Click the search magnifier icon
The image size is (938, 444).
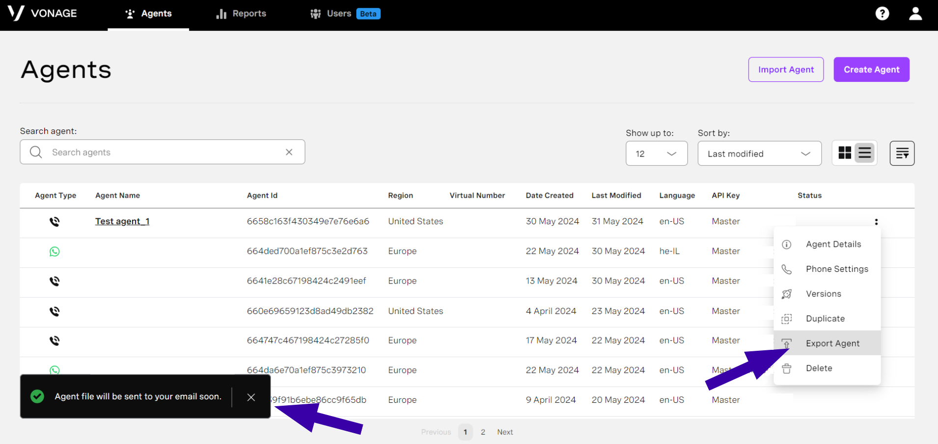[35, 152]
